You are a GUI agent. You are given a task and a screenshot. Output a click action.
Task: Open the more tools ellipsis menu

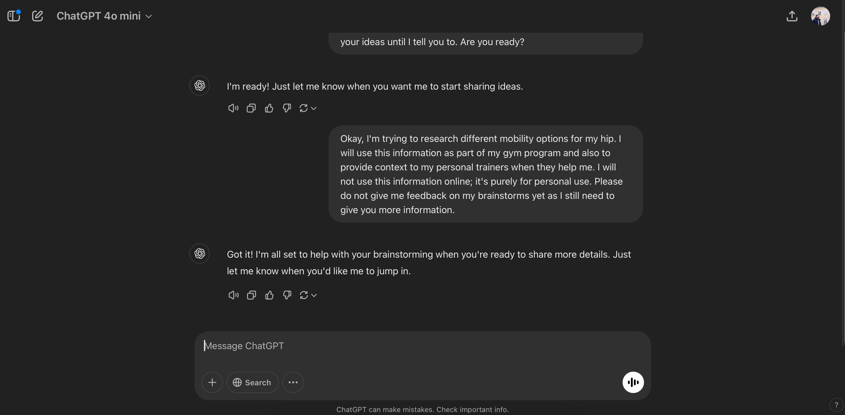pos(293,382)
